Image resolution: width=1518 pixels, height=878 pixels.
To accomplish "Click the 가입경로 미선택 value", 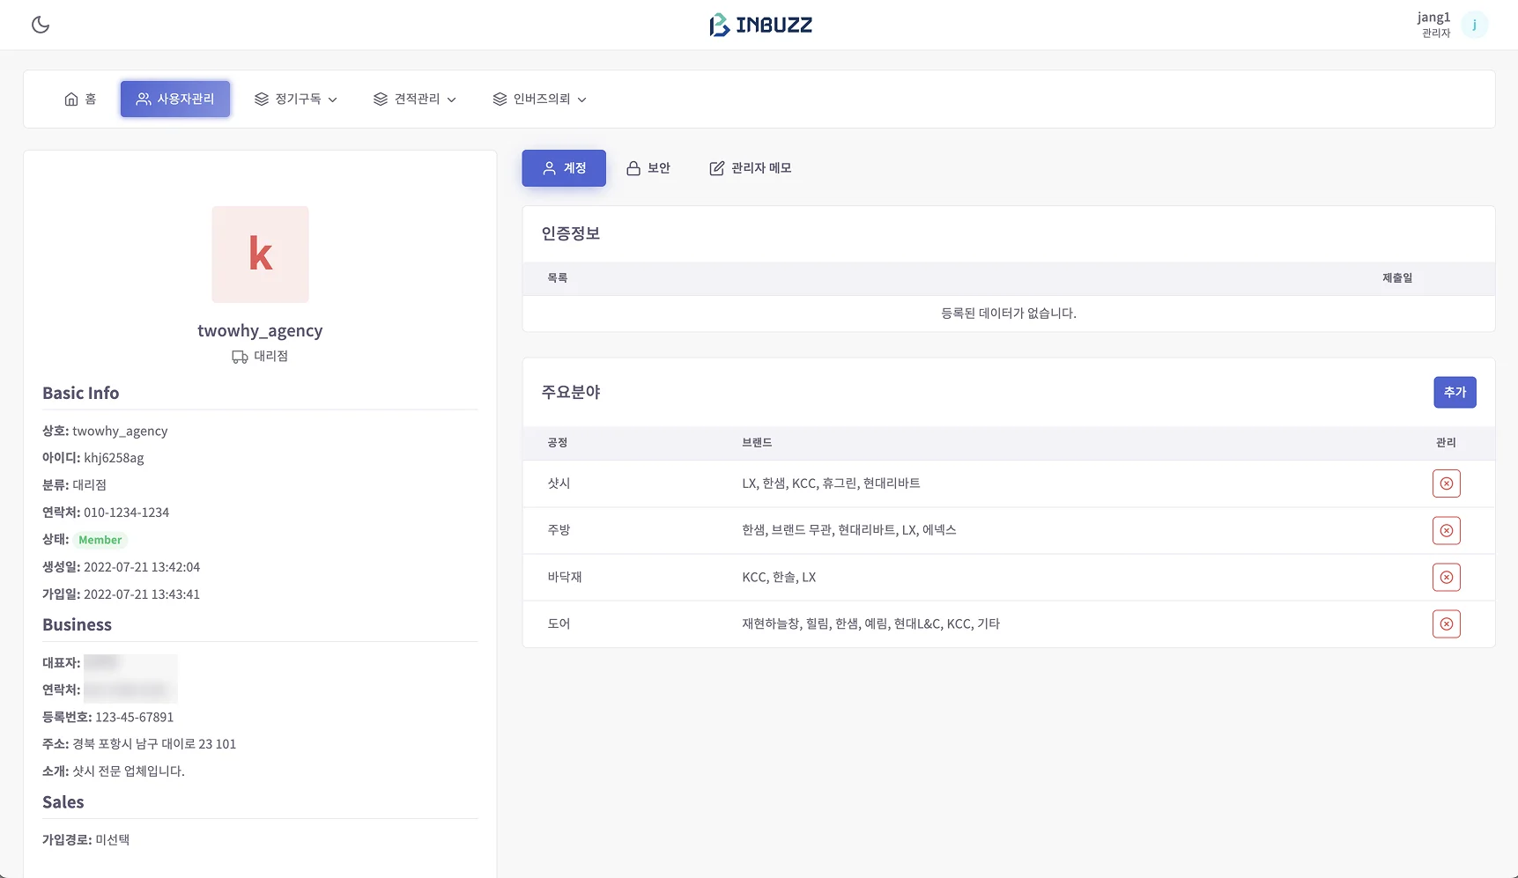I will tap(113, 840).
